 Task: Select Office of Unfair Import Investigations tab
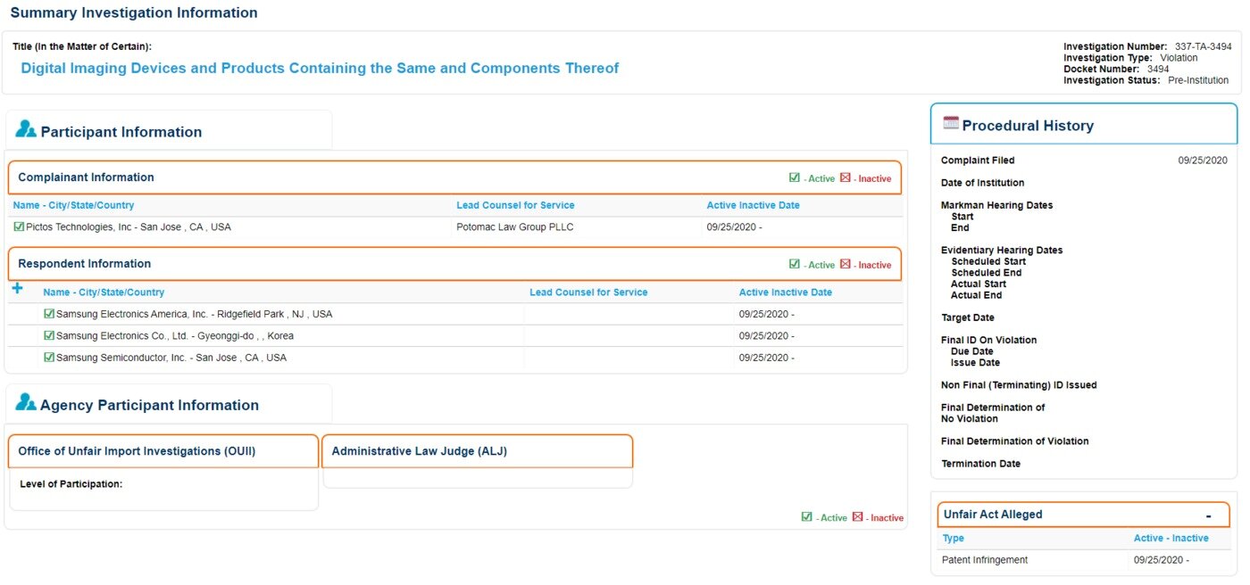[163, 451]
